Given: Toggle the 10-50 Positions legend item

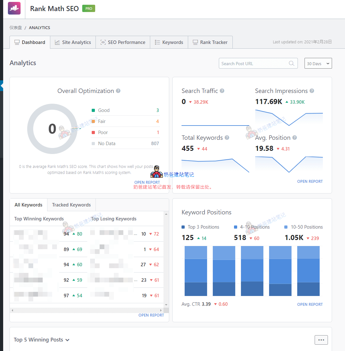Looking at the screenshot, I should pos(304,227).
